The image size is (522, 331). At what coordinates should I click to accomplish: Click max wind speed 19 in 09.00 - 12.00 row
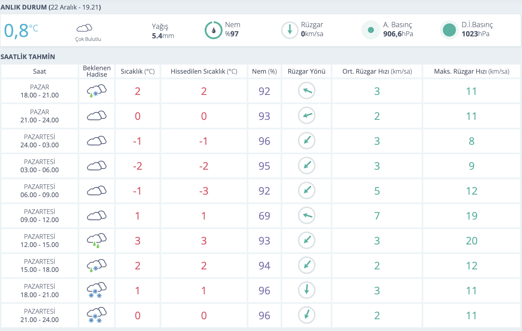tap(472, 216)
